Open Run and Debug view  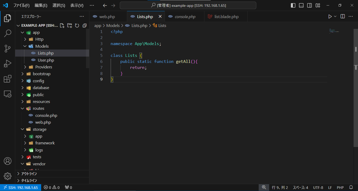pos(8,64)
